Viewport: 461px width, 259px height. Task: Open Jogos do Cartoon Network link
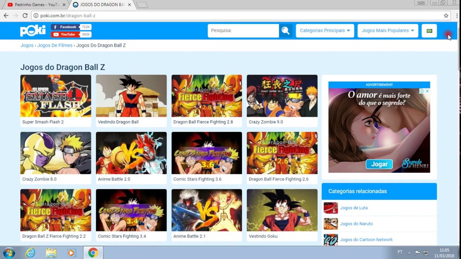(x=366, y=240)
